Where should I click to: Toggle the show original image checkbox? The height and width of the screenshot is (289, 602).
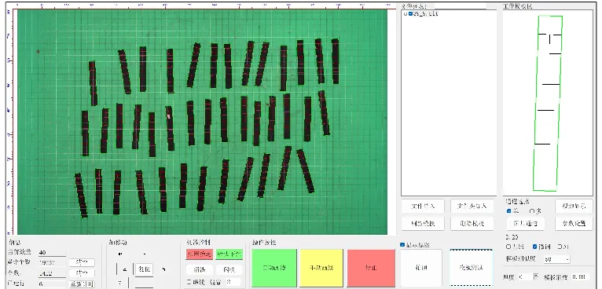pos(402,245)
